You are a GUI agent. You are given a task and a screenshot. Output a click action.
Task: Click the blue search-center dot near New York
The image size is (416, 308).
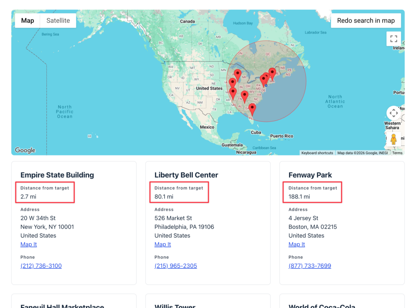click(x=266, y=85)
